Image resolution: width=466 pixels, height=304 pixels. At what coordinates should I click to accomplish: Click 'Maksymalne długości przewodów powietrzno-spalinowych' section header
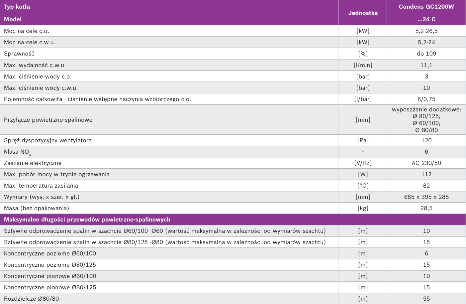click(87, 220)
